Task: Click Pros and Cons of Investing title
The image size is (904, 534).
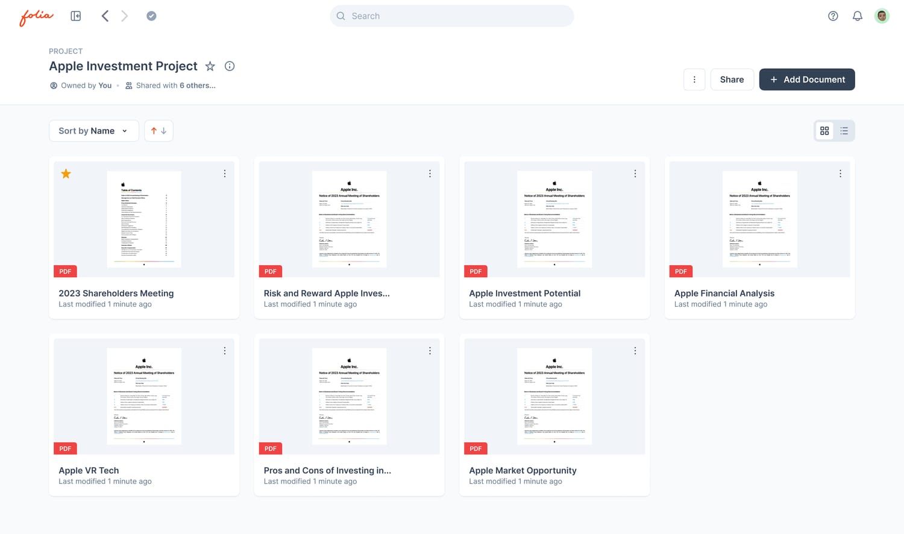Action: (x=327, y=471)
